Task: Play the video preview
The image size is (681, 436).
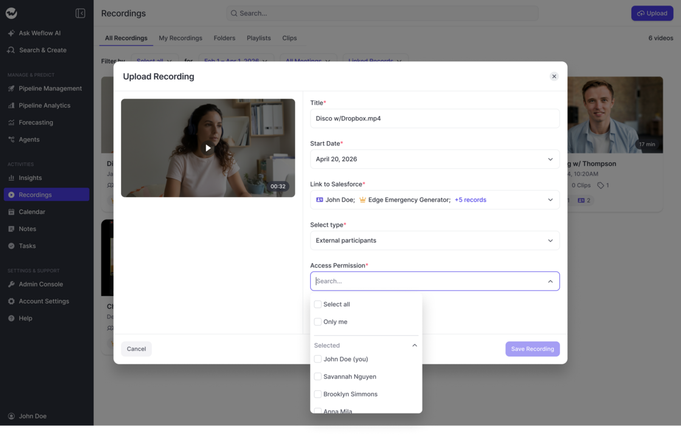Action: (208, 148)
